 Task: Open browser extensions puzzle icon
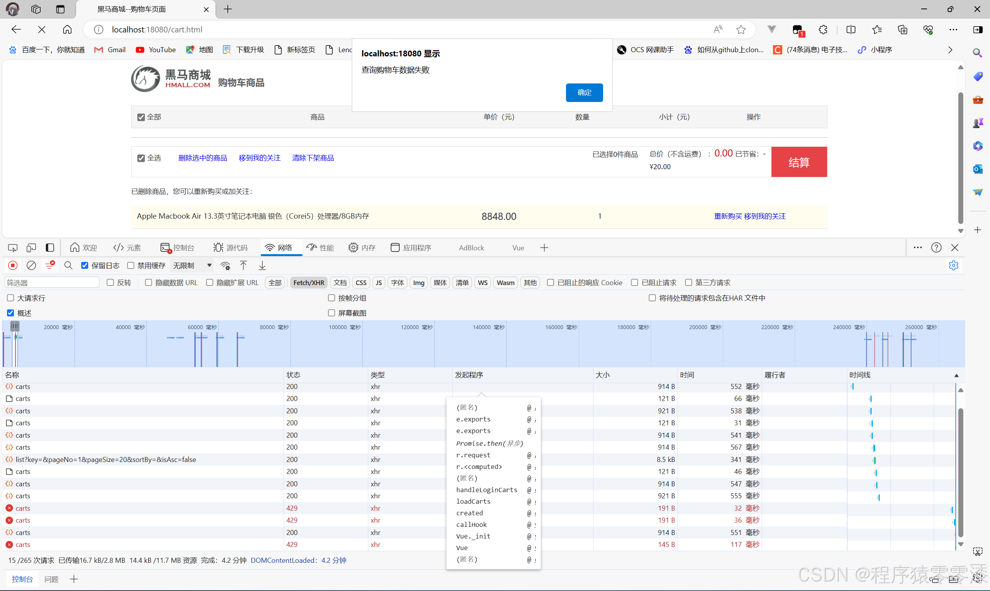click(x=823, y=29)
